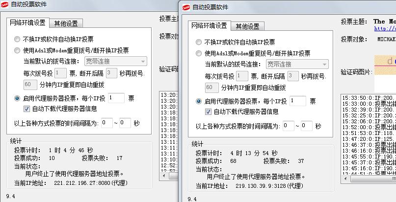The width and height of the screenshot is (396, 202).
Task: Click the interval maximum field in front window
Action: click(x=307, y=126)
